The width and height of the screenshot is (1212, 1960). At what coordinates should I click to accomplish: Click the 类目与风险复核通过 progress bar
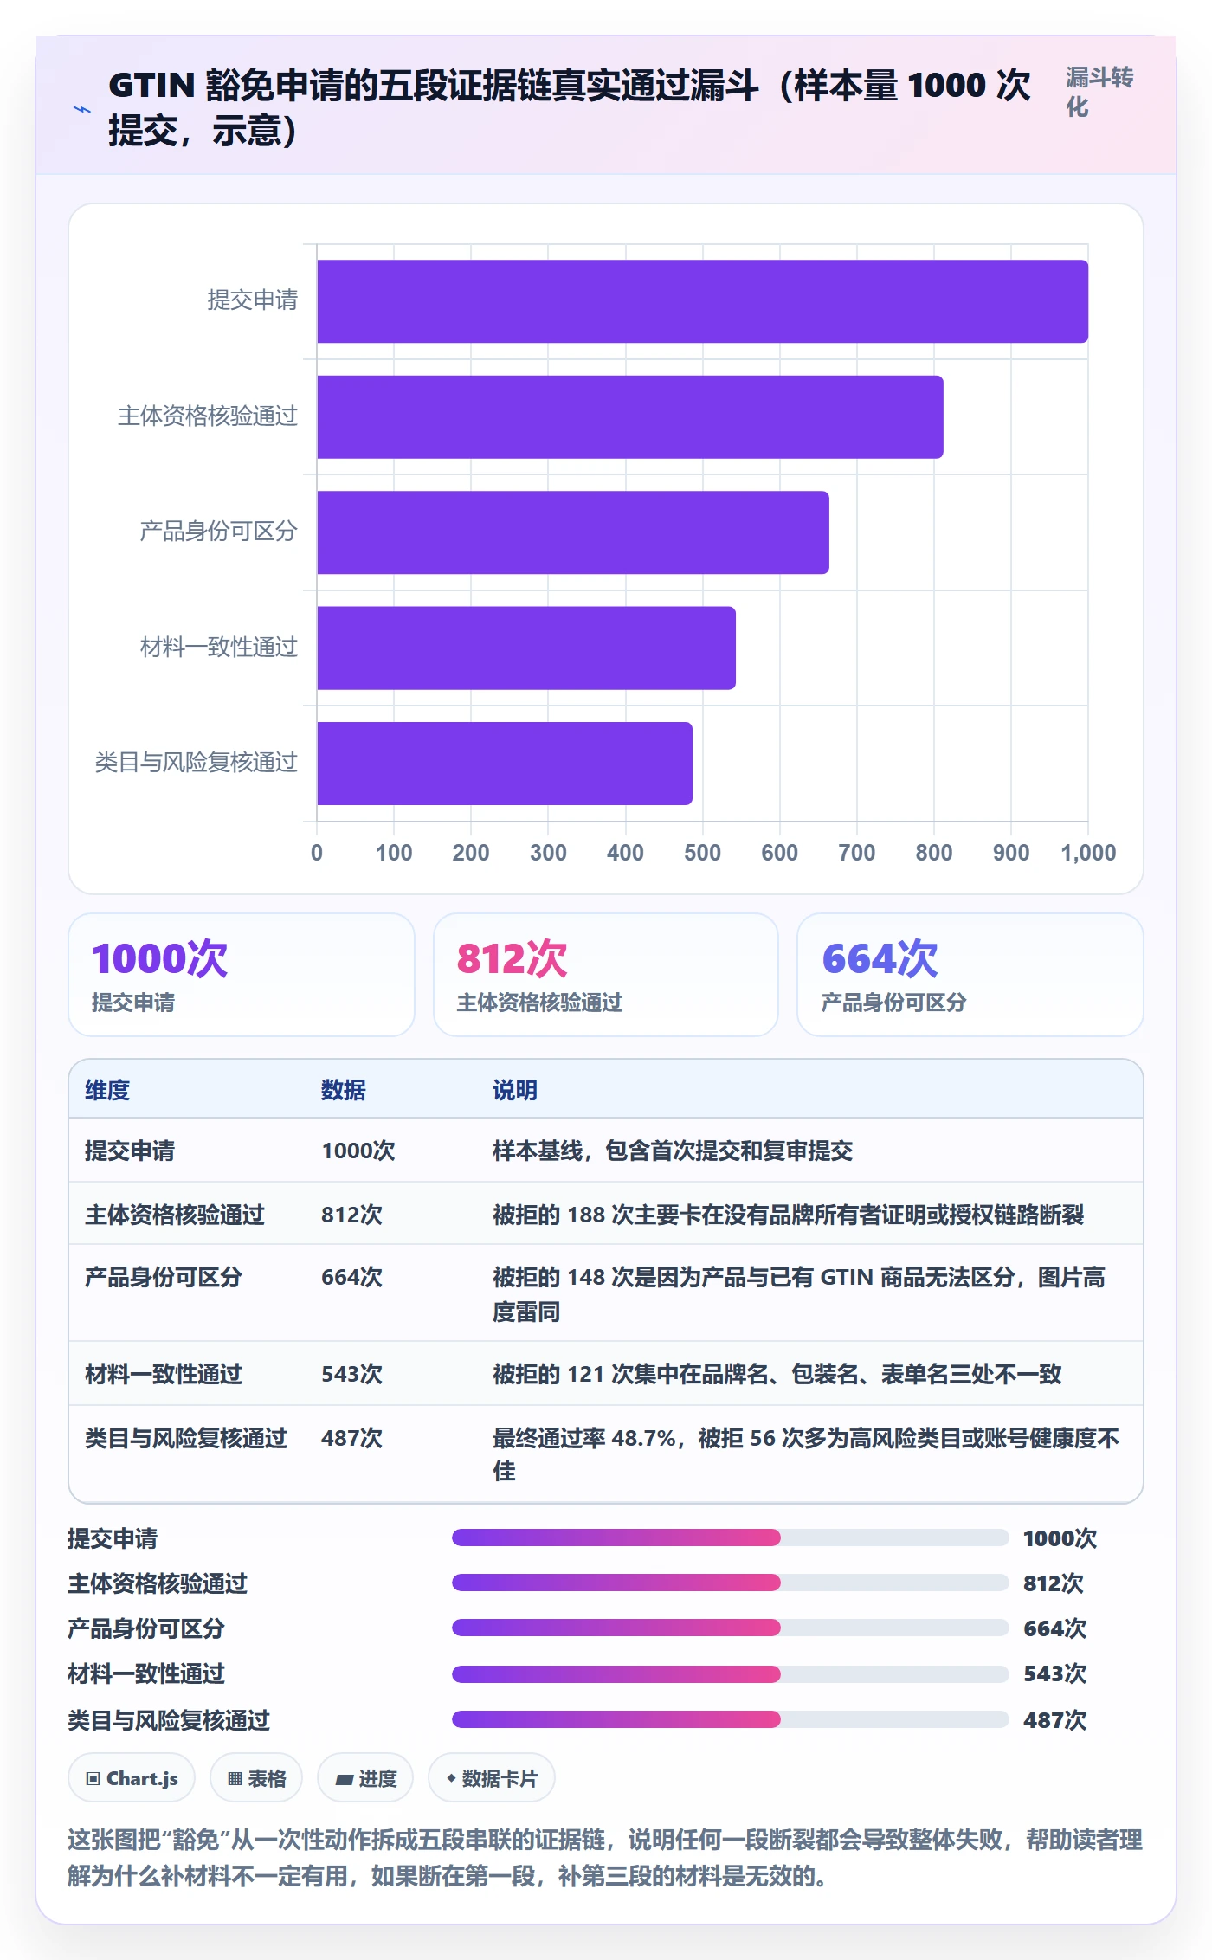click(731, 1719)
